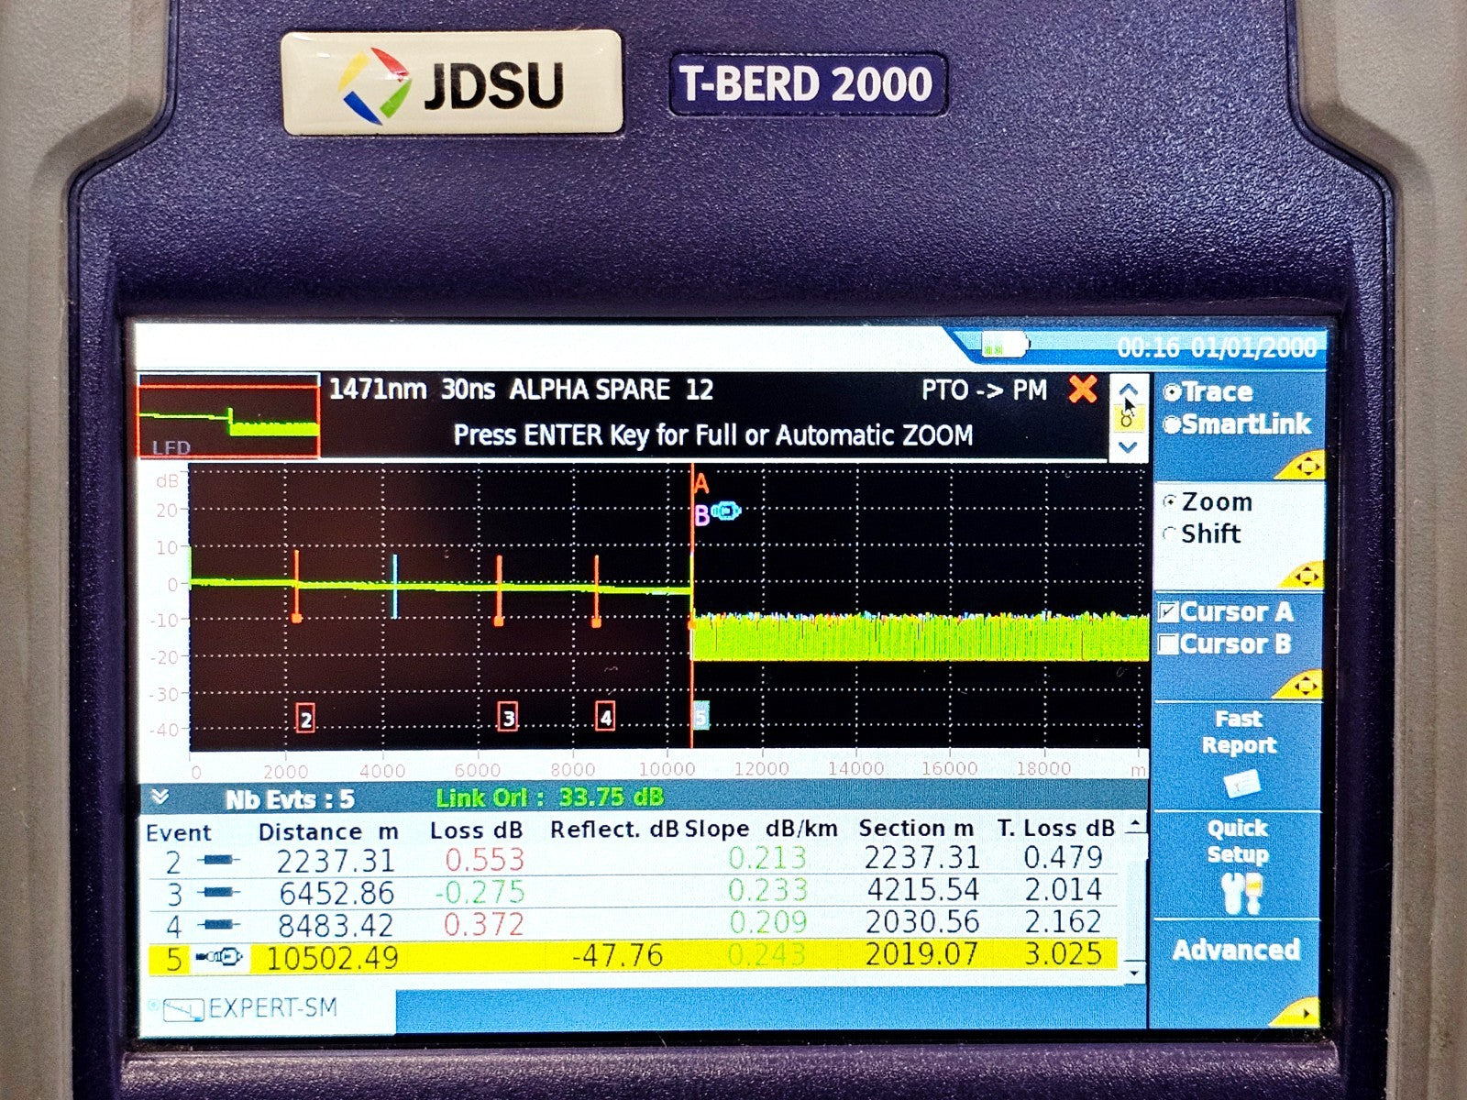Click event table scrollbar up arrow
Screen dimensions: 1467x1100
click(x=1135, y=823)
